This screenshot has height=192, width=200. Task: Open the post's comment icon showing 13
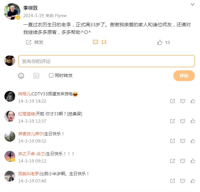(96, 42)
